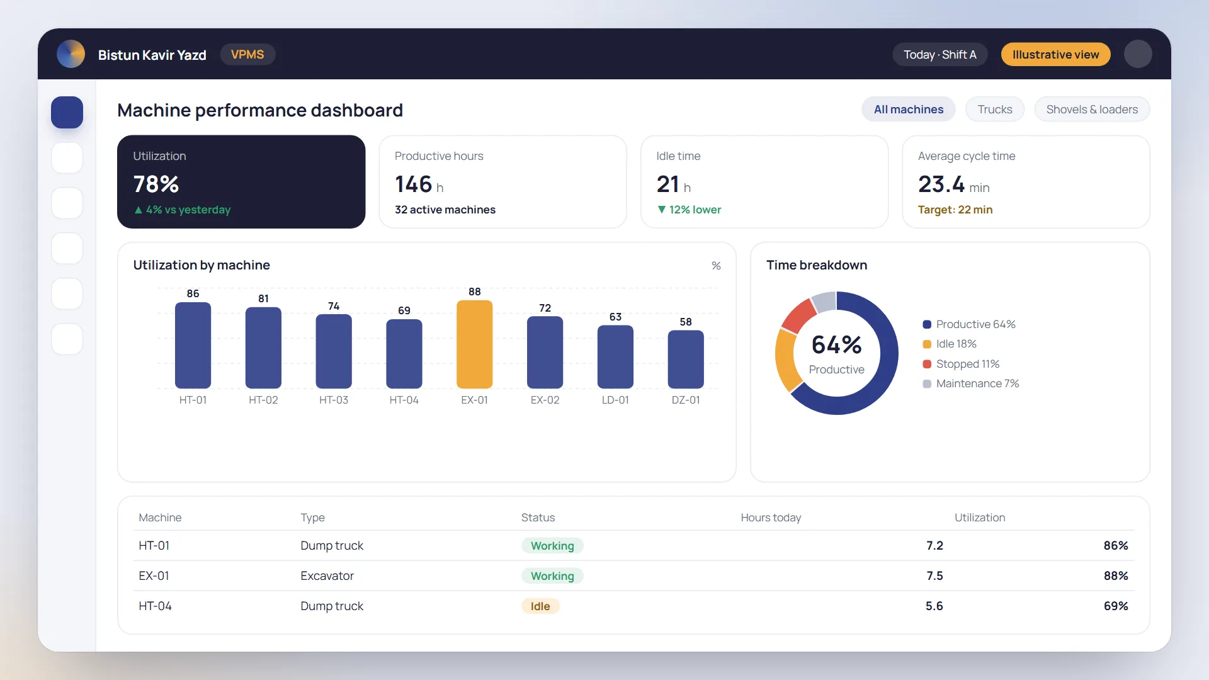
Task: Select the orange EX-01 bar
Action: tap(474, 344)
